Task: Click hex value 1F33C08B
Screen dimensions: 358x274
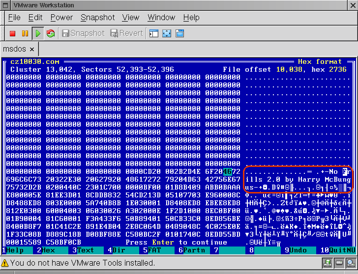Action: 24,234
